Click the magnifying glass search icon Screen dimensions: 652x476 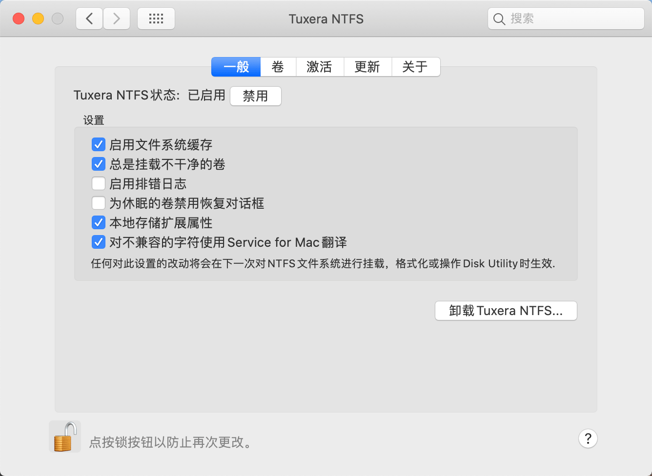click(499, 19)
